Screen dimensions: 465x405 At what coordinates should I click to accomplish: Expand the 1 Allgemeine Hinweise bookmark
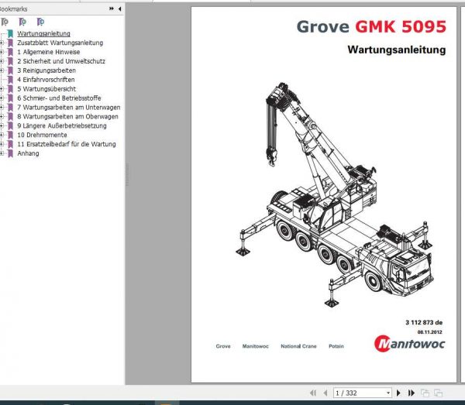click(2, 52)
